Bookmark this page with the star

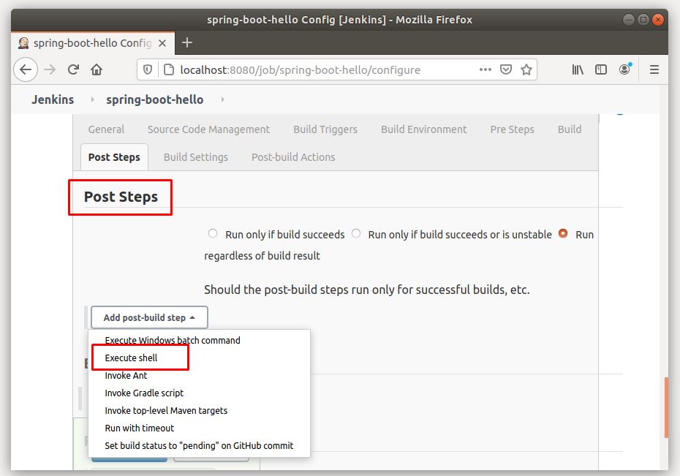click(x=526, y=69)
